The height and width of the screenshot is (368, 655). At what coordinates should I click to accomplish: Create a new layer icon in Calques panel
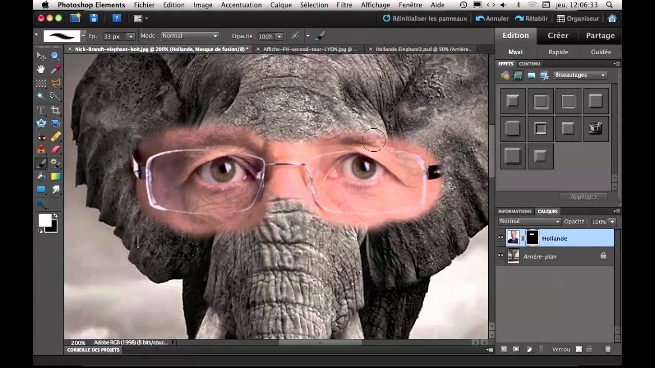tap(504, 349)
